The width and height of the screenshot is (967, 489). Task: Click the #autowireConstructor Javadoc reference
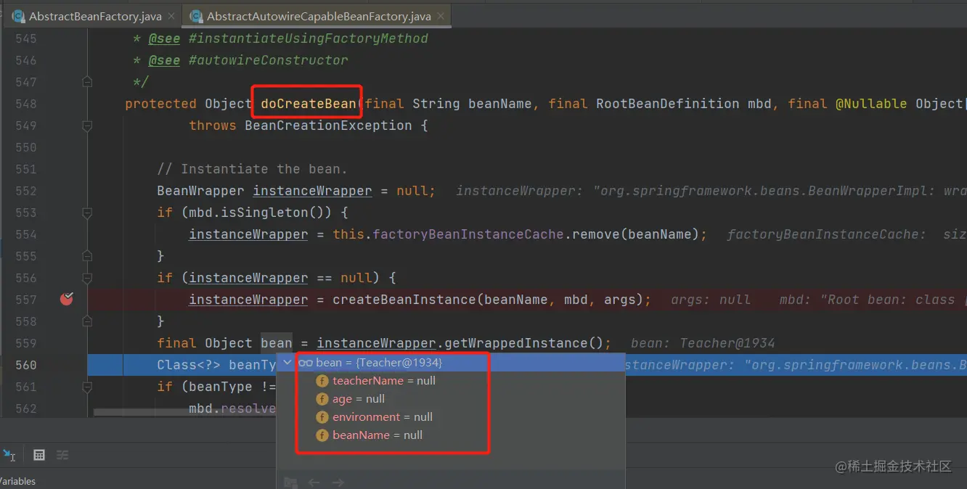[x=268, y=60]
